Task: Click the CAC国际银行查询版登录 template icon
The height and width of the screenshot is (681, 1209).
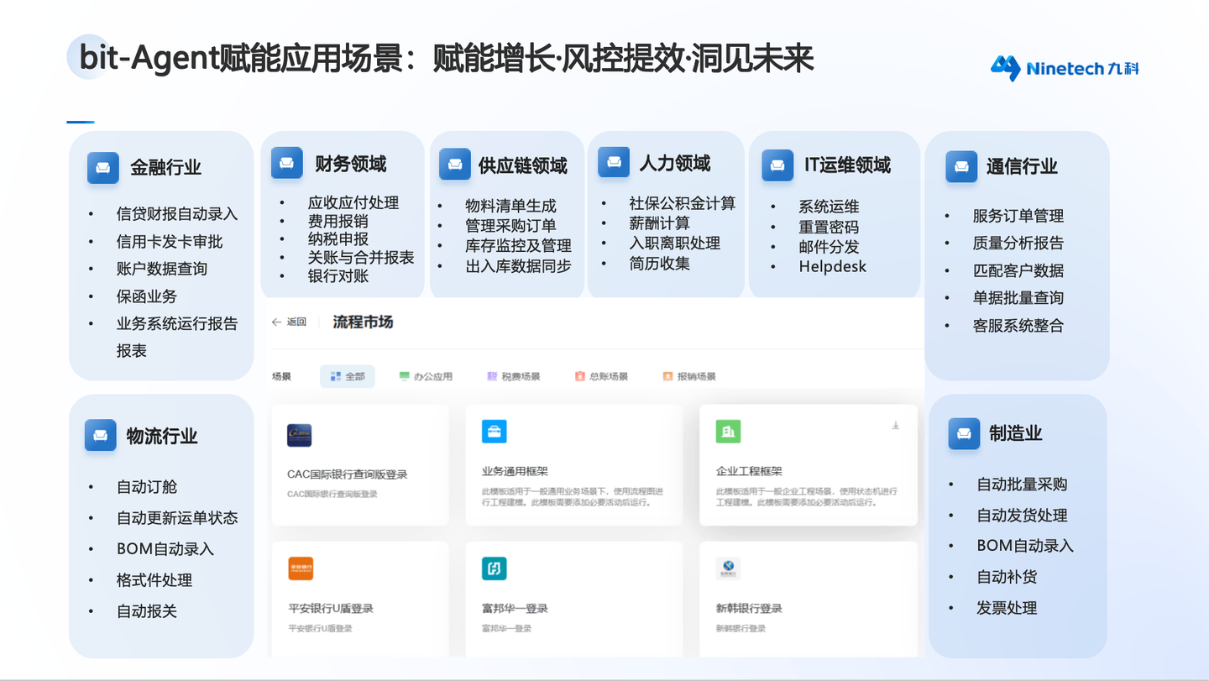Action: (x=301, y=436)
